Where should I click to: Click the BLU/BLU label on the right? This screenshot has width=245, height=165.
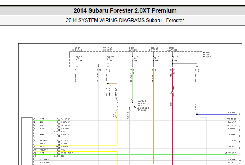pyautogui.click(x=232, y=134)
